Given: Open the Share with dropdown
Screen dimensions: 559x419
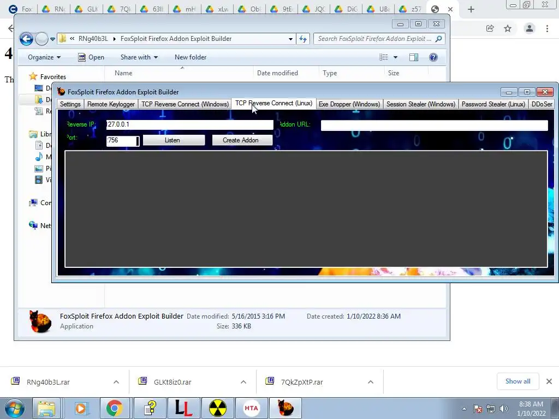Looking at the screenshot, I should click(x=139, y=57).
